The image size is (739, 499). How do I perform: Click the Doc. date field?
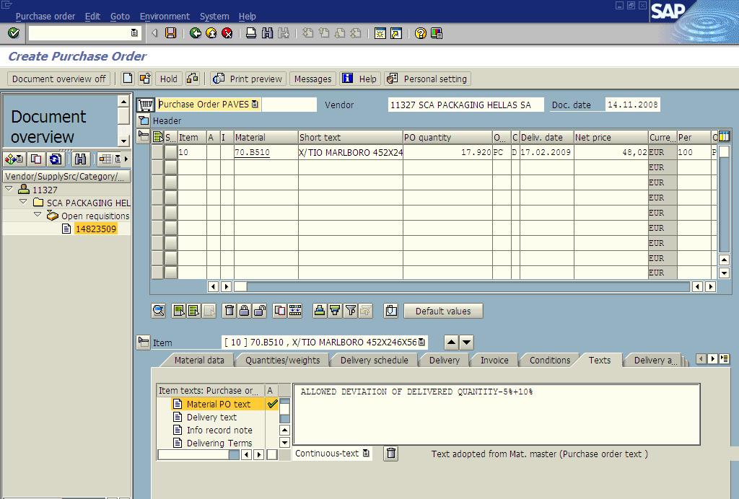(632, 105)
